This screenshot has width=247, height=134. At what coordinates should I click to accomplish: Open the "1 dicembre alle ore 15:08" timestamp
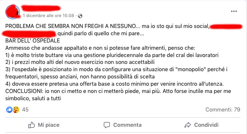48,16
